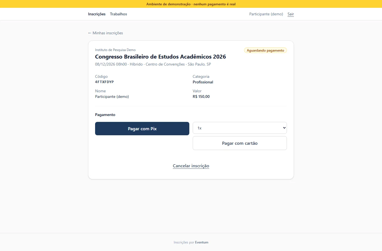Click the event date and location line

[153, 64]
